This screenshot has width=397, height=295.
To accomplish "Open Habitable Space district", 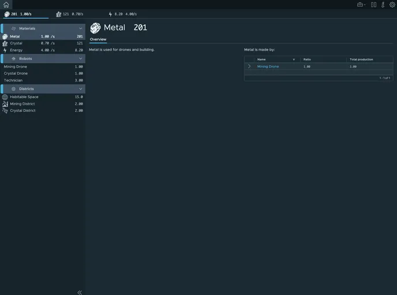I will point(43,97).
